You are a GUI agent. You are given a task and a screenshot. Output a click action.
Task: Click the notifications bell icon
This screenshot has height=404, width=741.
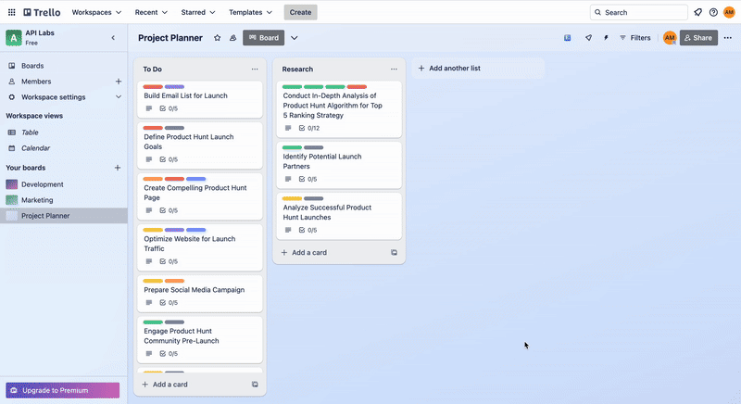click(697, 12)
